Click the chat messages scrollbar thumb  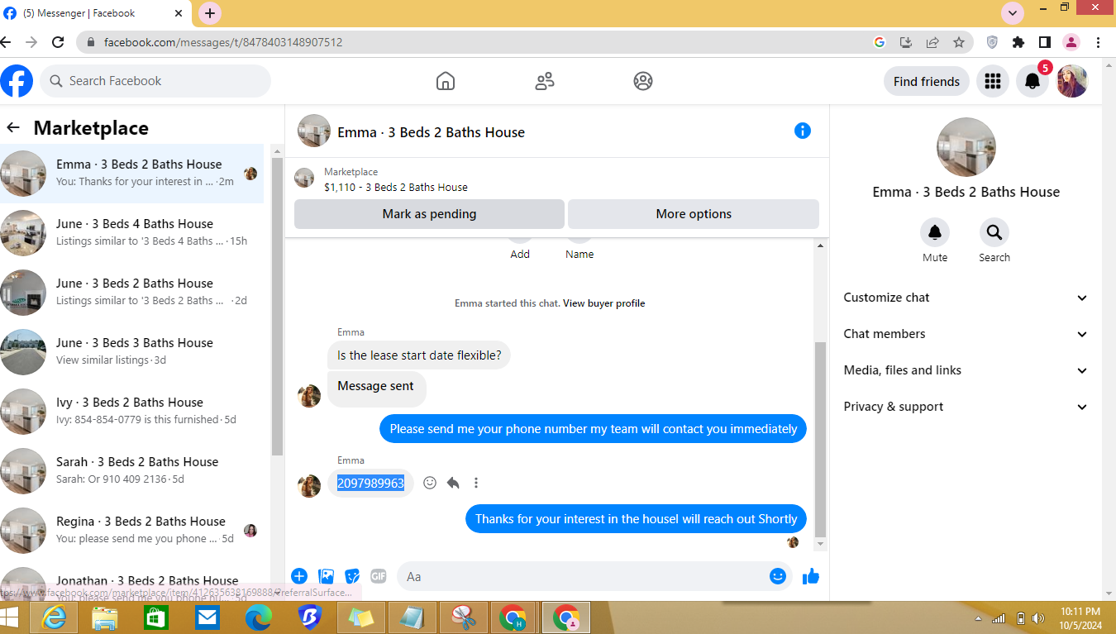820,438
